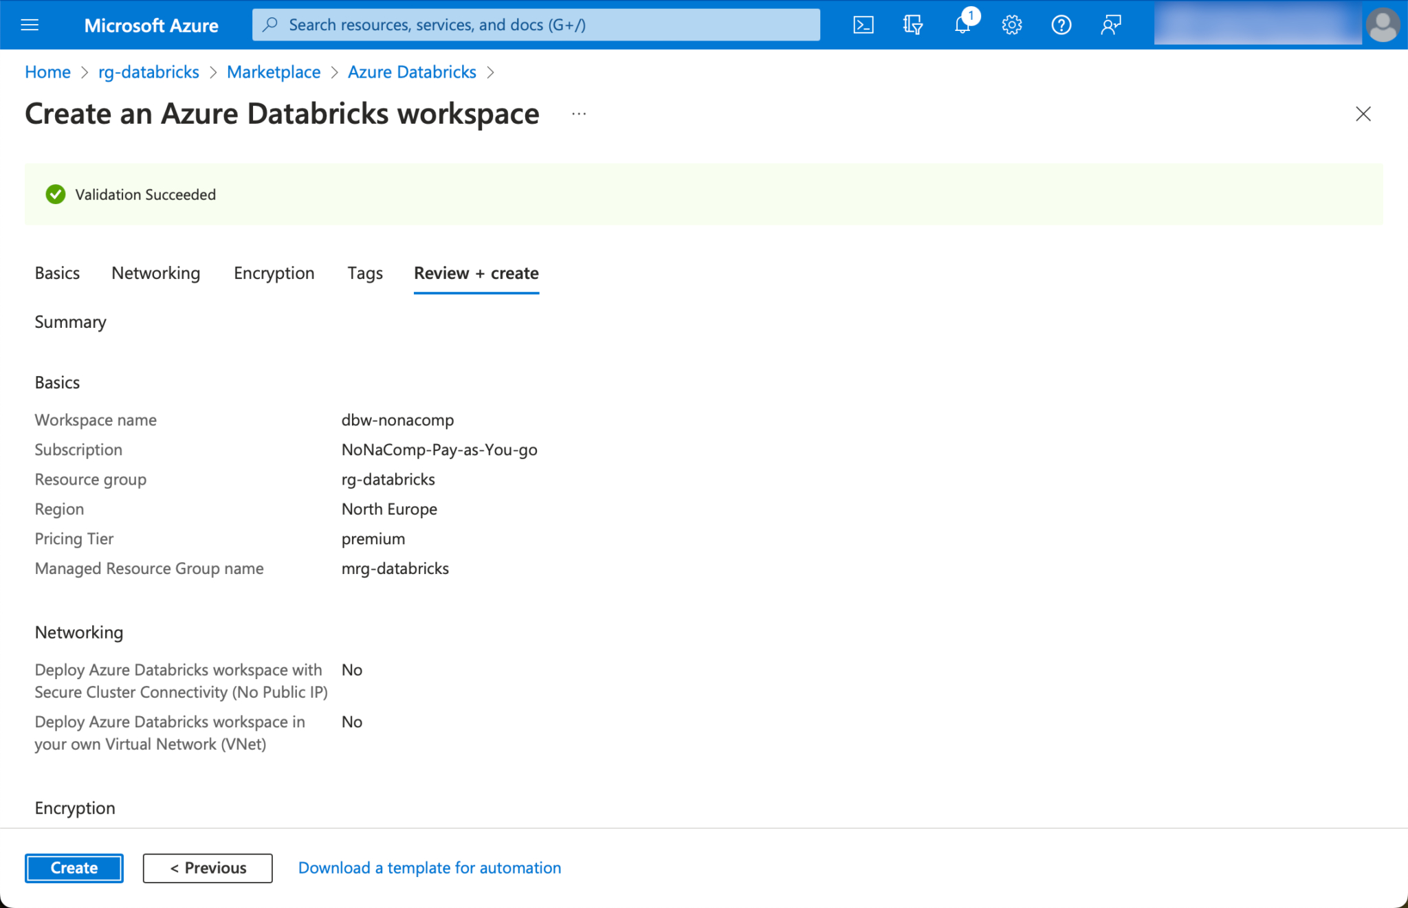Open the notifications bell
Viewport: 1408px width, 908px height.
click(x=962, y=25)
